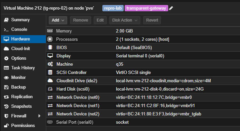
Task: Click the repro-lab tag
Action: [x=113, y=8]
